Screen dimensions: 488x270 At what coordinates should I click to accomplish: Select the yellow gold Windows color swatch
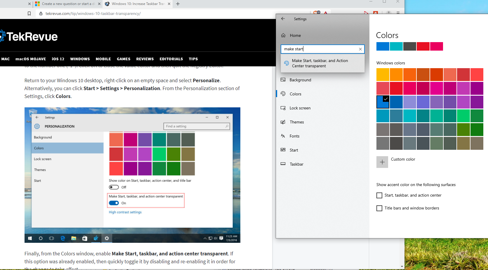[x=383, y=75]
